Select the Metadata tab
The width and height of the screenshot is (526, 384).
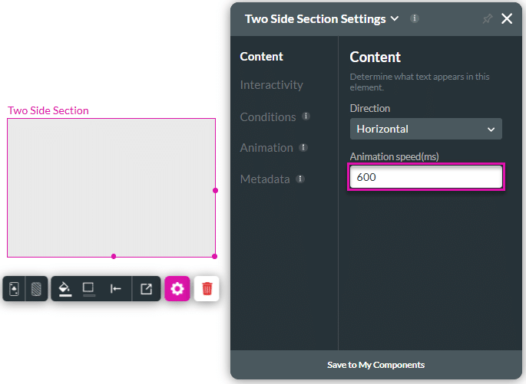(x=265, y=179)
